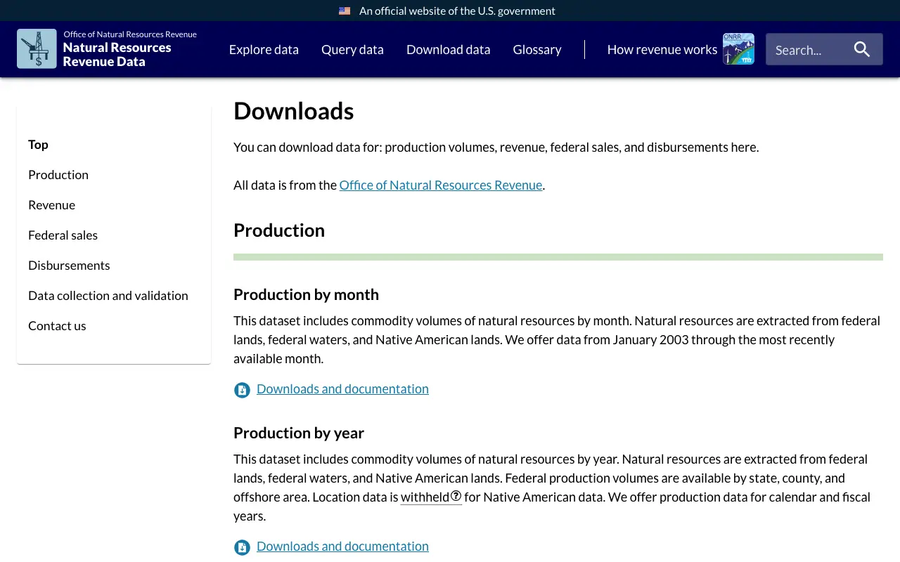The width and height of the screenshot is (900, 562).
Task: Open Downloads and documentation for Production by year
Action: [x=342, y=546]
